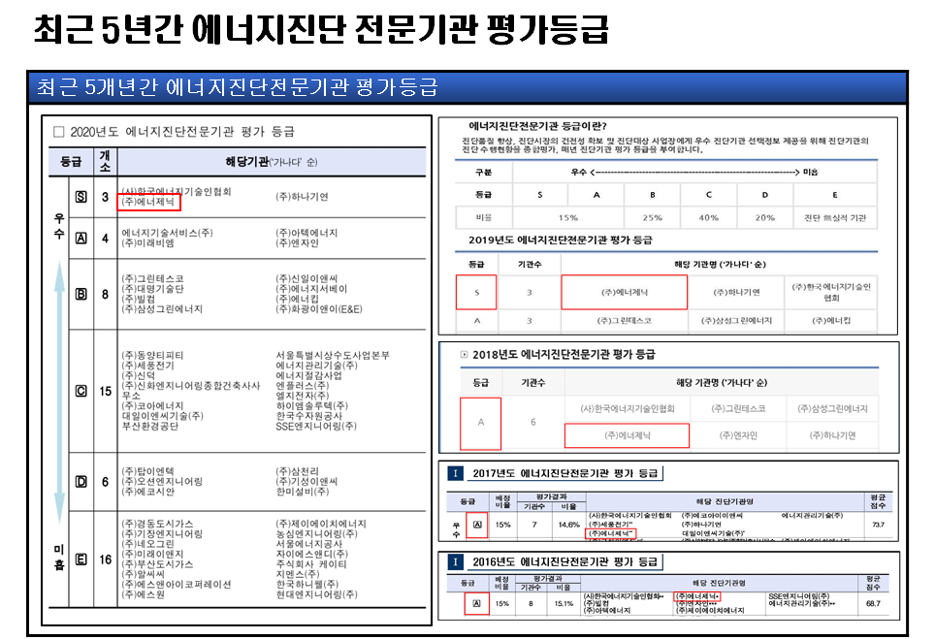The image size is (935, 639).
Task: Click the 15.1% ratio in 2016 table
Action: click(x=564, y=603)
